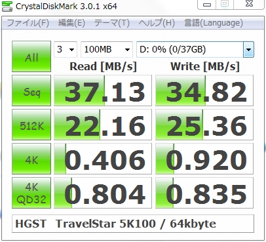Open the drive dropdown showing D: 0% (0/37GB)
This screenshot has width=266, height=242.
tap(195, 49)
